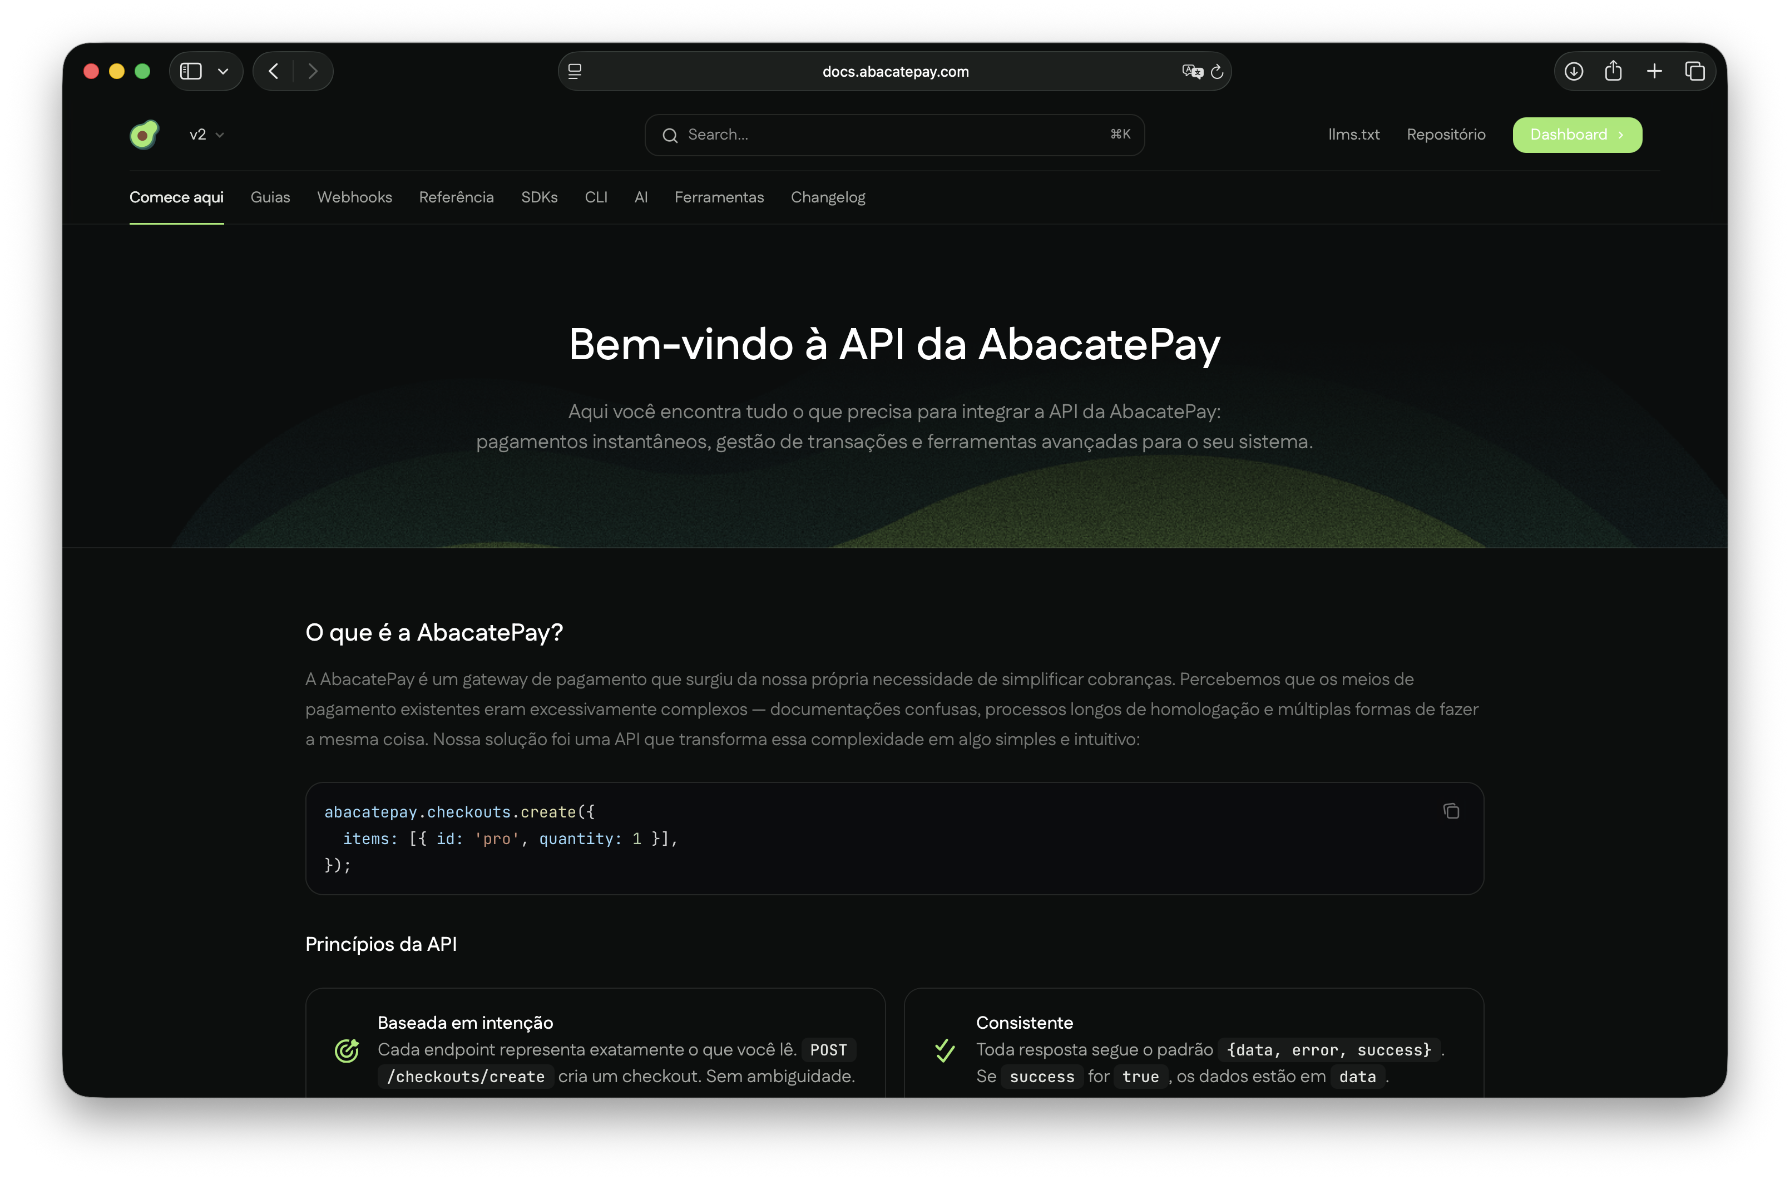
Task: Click the Baseada em intenção card title
Action: pos(465,1023)
